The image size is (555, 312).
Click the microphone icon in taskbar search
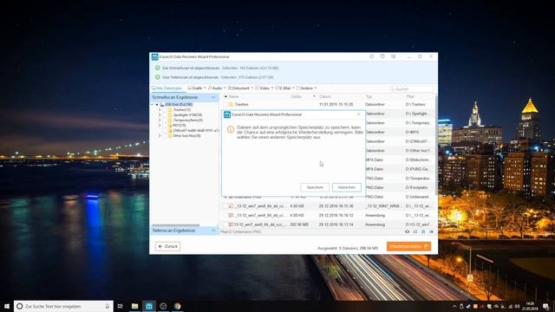tap(108, 306)
